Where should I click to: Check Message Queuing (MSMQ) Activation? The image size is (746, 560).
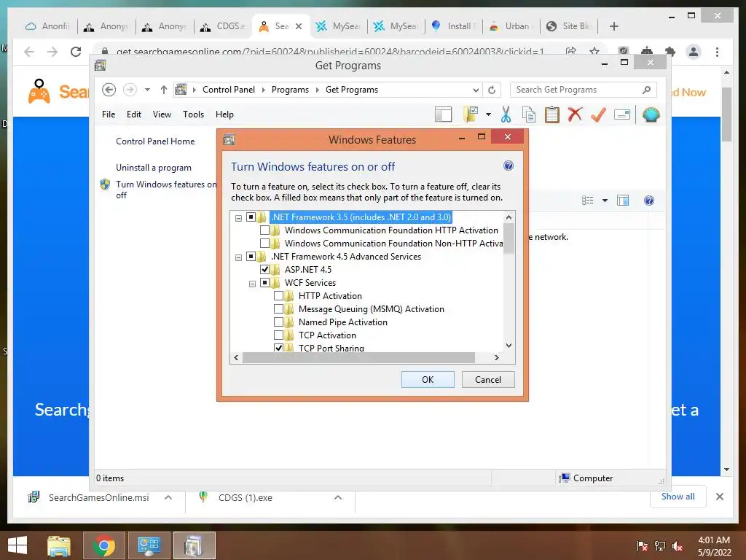click(x=278, y=309)
